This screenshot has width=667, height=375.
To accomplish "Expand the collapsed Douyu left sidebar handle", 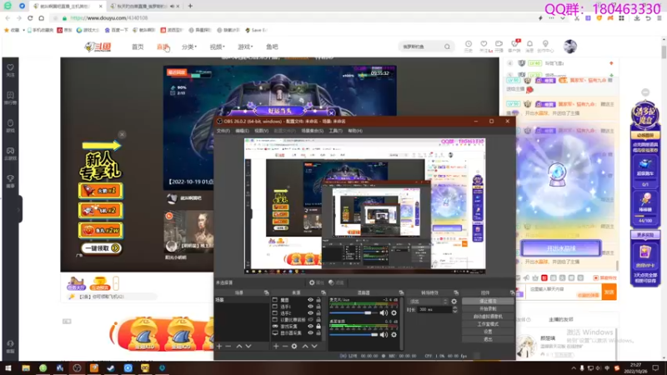I will pyautogui.click(x=19, y=209).
